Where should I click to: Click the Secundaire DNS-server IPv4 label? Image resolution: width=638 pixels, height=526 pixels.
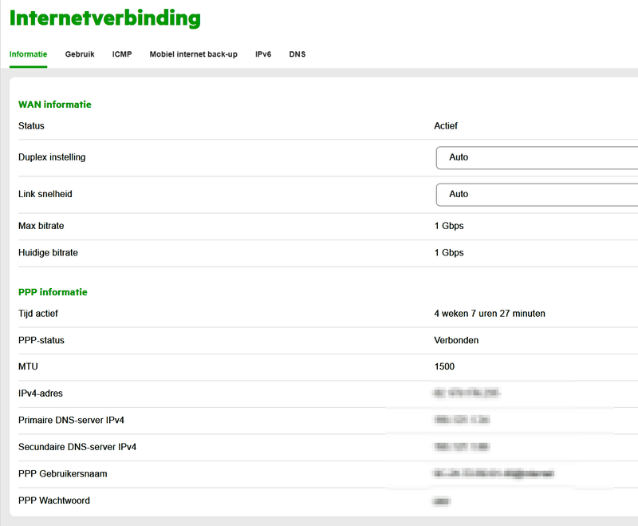[77, 447]
